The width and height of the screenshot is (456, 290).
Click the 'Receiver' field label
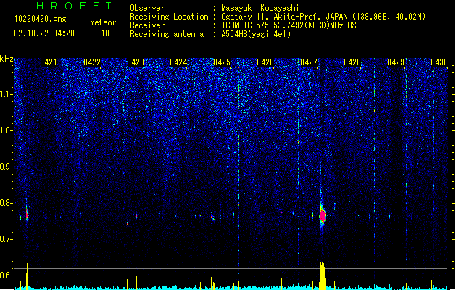coord(147,25)
